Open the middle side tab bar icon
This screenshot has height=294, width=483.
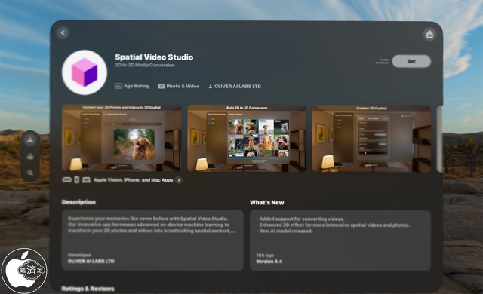tap(30, 157)
